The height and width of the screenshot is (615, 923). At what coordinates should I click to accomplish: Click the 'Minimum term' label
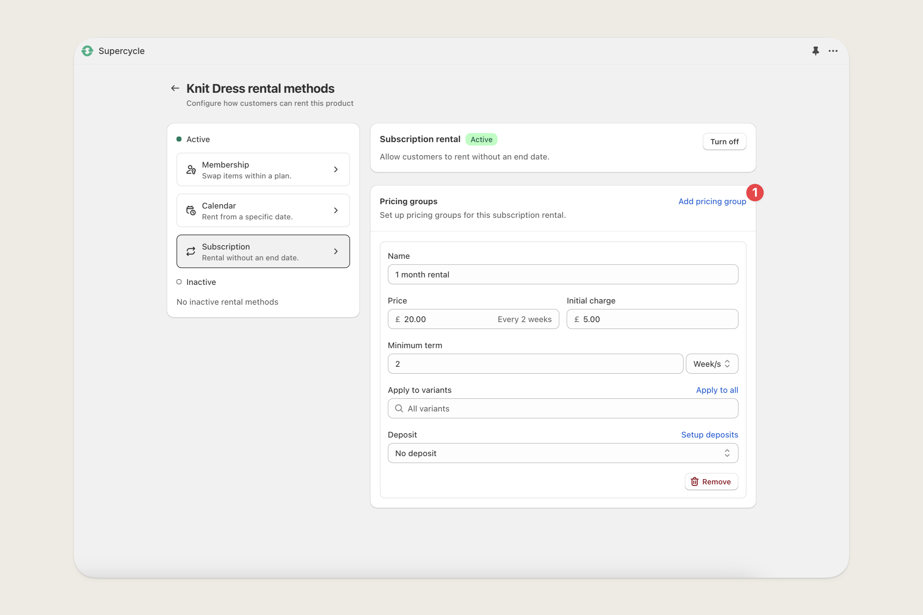[x=415, y=345]
